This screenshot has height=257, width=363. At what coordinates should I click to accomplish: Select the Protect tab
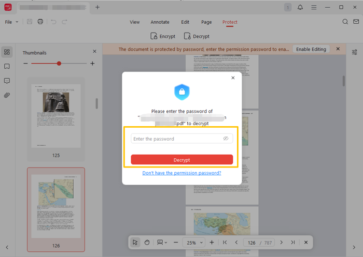(230, 22)
